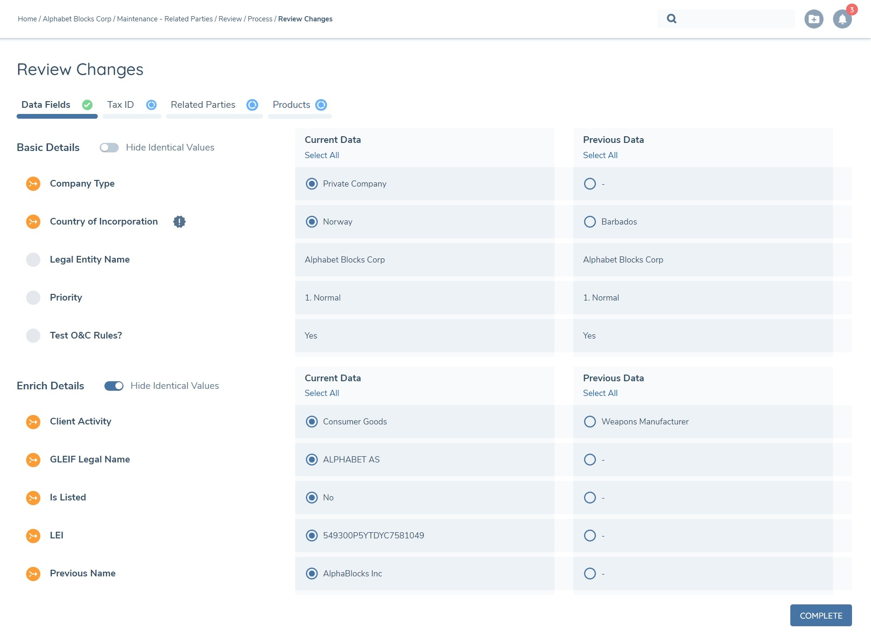Image resolution: width=871 pixels, height=640 pixels.
Task: Navigate to Home via breadcrumb
Action: 27,19
